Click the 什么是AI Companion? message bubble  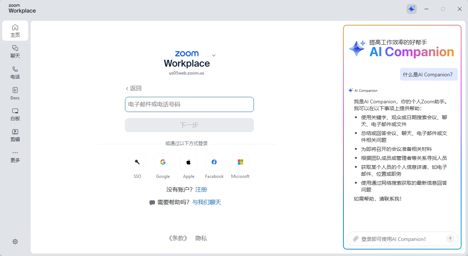(x=429, y=75)
